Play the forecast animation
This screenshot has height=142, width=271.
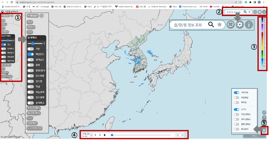105,135
